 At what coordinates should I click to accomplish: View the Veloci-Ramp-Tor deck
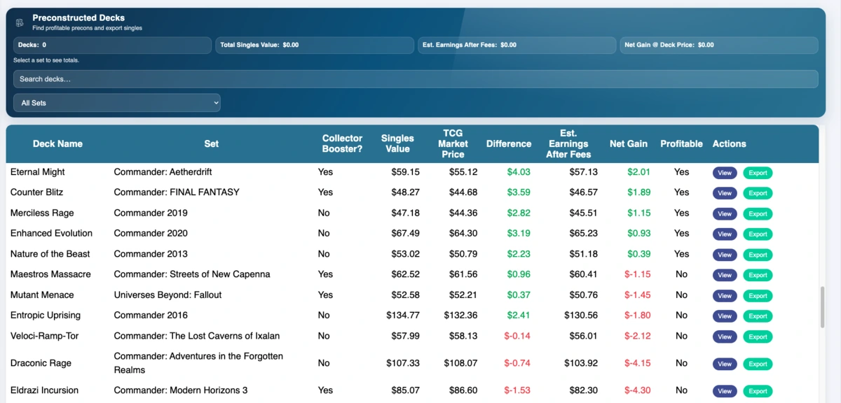coord(724,336)
